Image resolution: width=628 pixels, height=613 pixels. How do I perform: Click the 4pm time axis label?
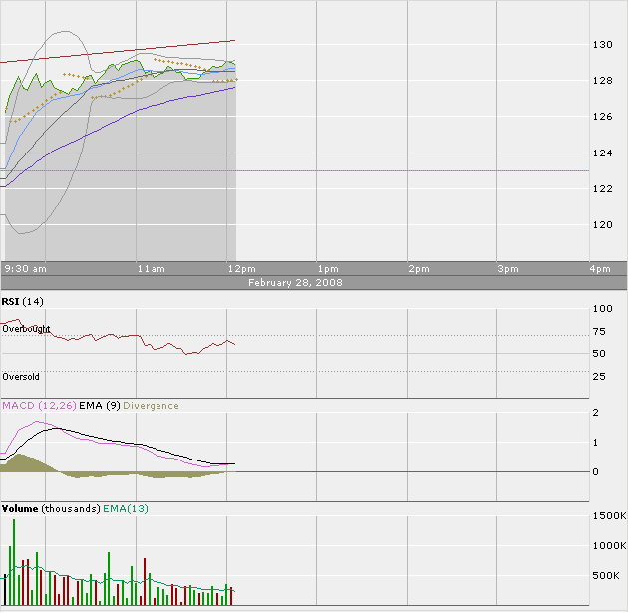click(600, 269)
